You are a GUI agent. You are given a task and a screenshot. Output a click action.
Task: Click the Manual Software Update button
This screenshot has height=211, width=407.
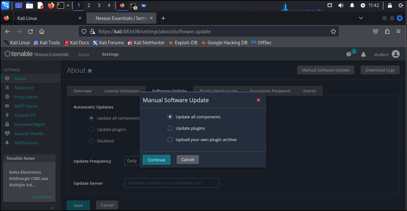pos(326,70)
